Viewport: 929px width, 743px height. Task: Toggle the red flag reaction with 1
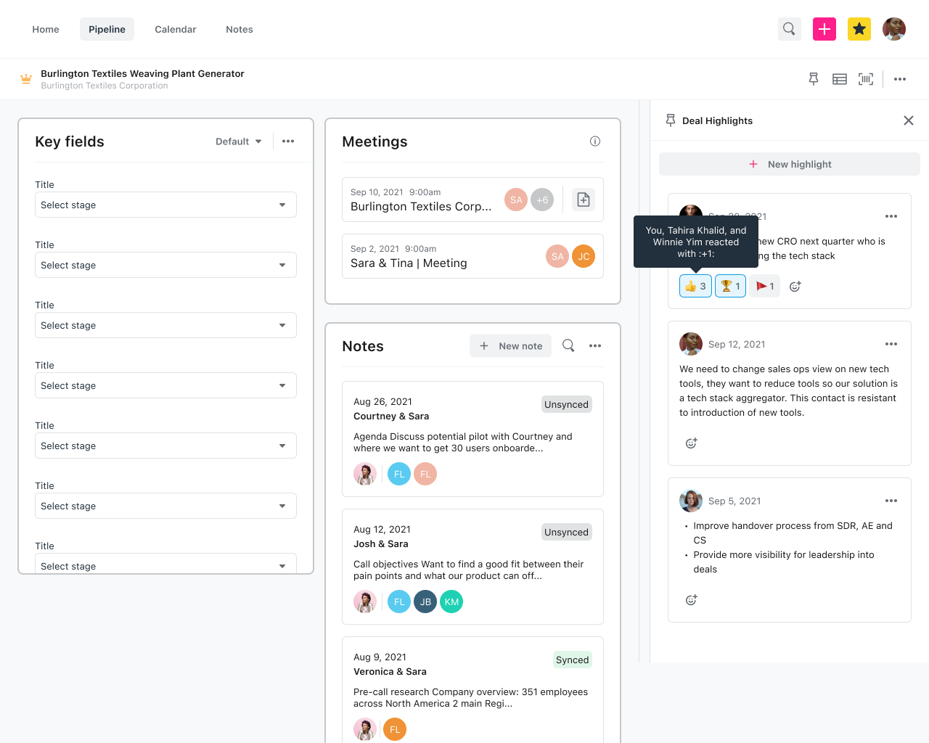tap(765, 287)
